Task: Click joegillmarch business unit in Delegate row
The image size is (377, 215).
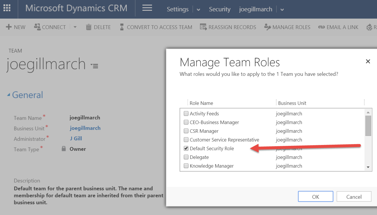Action: (x=289, y=157)
